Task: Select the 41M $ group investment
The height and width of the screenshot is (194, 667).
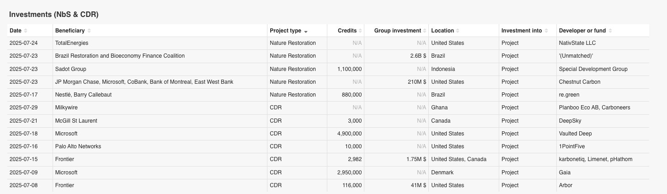Action: 418,185
